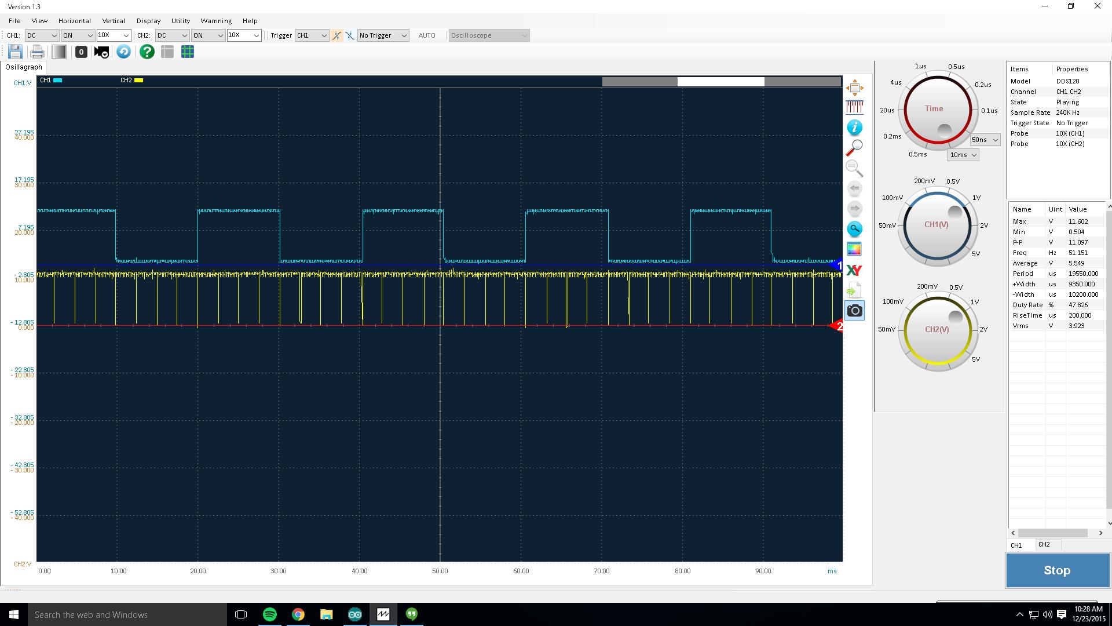Open the Horizontal menu
This screenshot has width=1112, height=626.
75,21
